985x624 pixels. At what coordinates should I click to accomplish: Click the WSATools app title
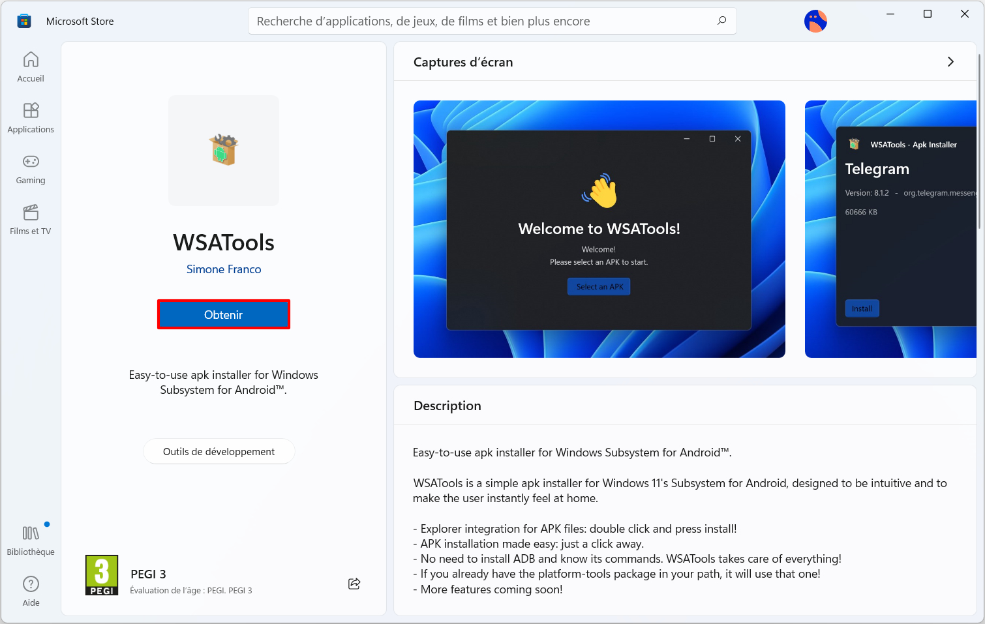(224, 243)
